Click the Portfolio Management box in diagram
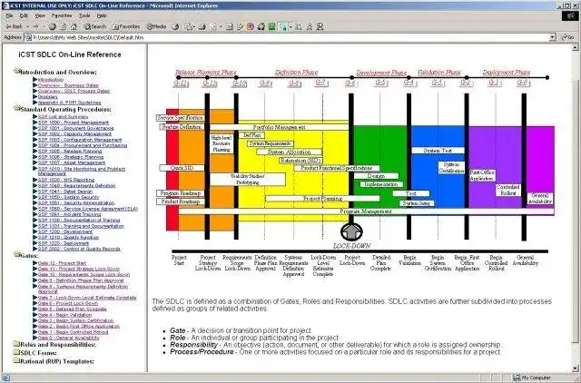 279,127
